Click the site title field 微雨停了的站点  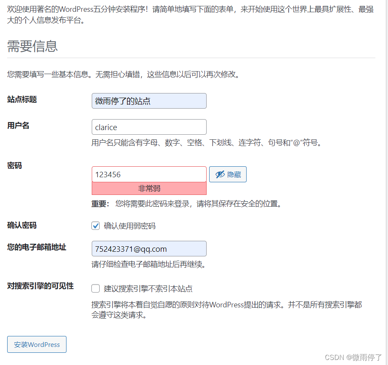[149, 101]
